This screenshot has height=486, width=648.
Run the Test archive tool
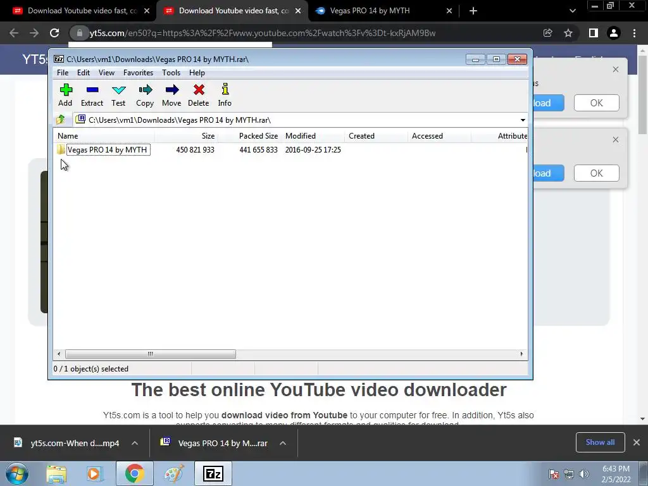pyautogui.click(x=118, y=95)
